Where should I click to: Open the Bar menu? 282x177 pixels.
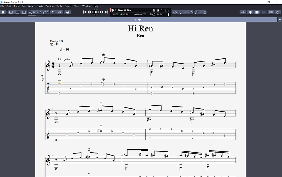(x=24, y=6)
